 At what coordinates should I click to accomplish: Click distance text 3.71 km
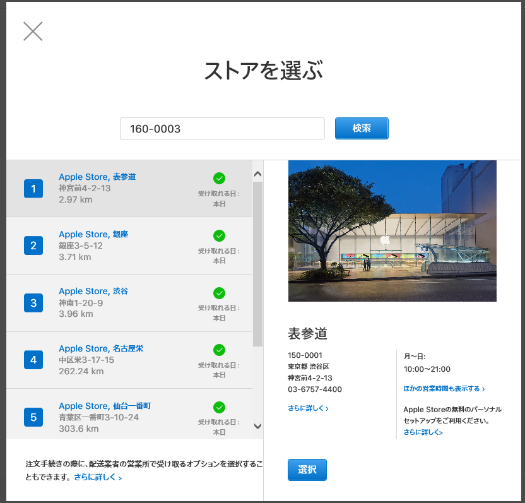pyautogui.click(x=75, y=257)
